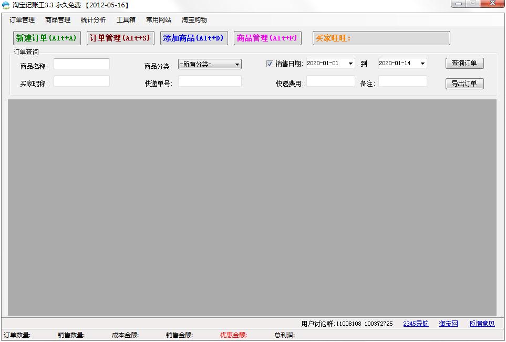This screenshot has width=506, height=342.
Task: Click the 订单管理(Alt+S) button
Action: click(x=120, y=38)
